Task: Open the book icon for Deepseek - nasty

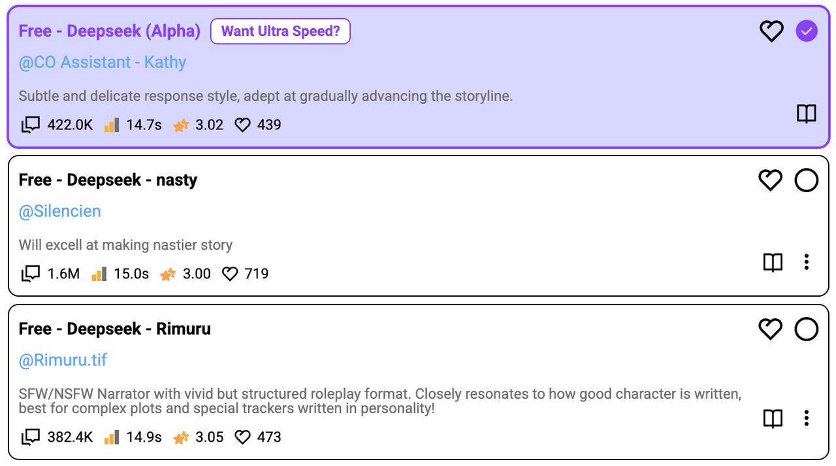Action: coord(773,263)
